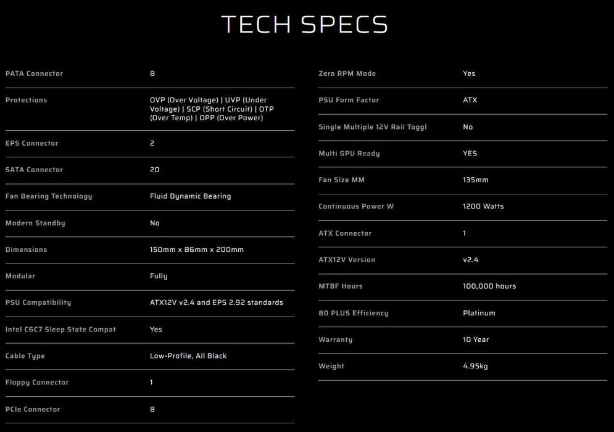Screen dimensions: 614x432
Task: Click the Intel C6C7 Sleep State label
Action: pyautogui.click(x=60, y=330)
